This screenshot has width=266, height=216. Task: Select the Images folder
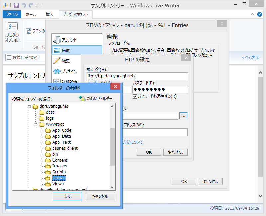click(60, 166)
